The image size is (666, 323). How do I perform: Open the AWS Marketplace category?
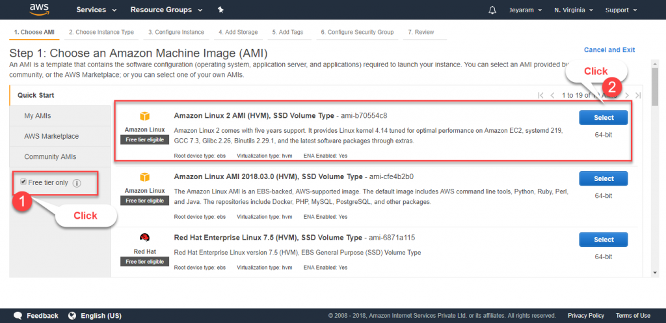coord(60,136)
